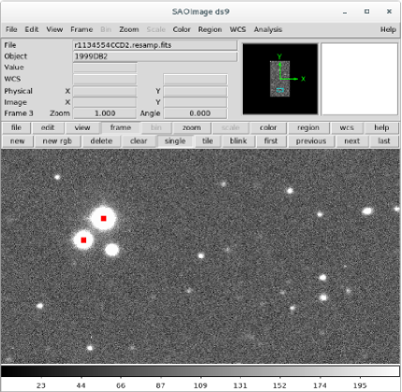This screenshot has width=402, height=392.
Task: Click the 'delete' frame button
Action: click(x=101, y=141)
